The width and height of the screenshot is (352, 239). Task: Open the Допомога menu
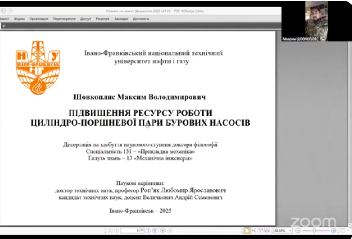pos(141,19)
